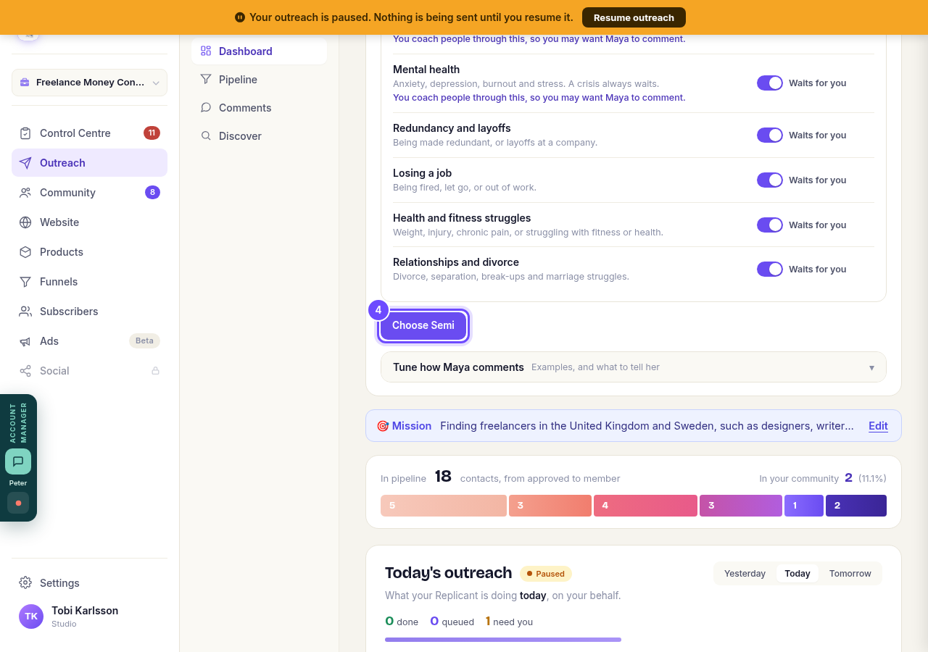This screenshot has height=652, width=928.
Task: Click the '0 queued' count
Action: coord(452,622)
